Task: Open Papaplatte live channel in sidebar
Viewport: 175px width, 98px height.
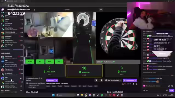Action: coord(12,70)
